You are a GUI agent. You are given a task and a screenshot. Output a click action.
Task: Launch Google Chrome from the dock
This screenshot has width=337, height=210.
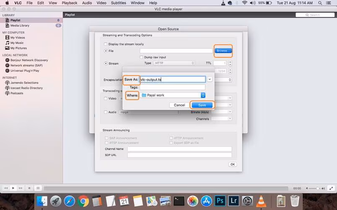pos(83,201)
